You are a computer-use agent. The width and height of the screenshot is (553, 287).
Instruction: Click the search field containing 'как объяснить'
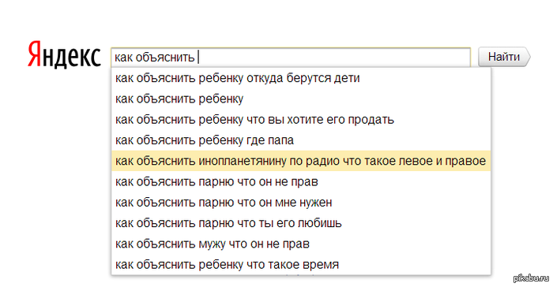291,57
